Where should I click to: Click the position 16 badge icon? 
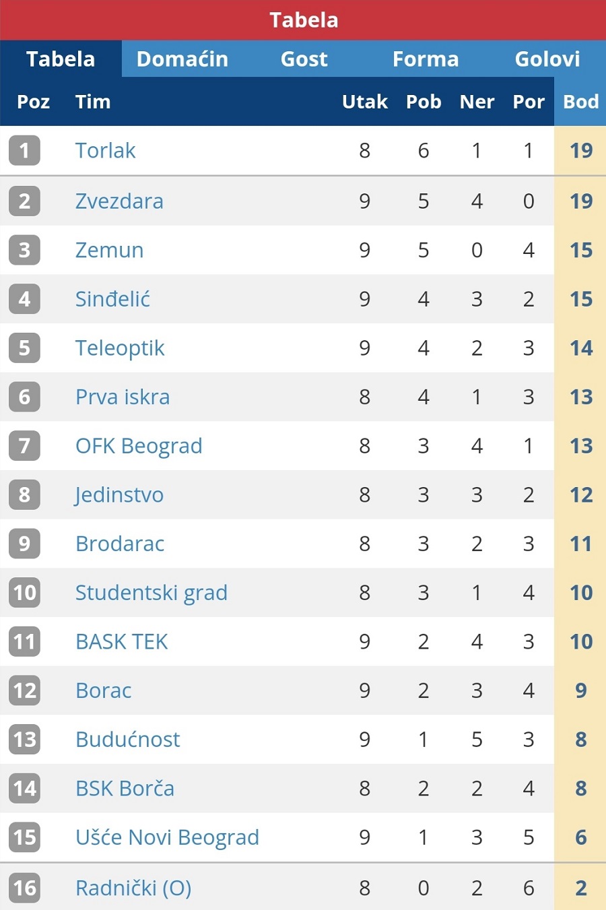(24, 888)
